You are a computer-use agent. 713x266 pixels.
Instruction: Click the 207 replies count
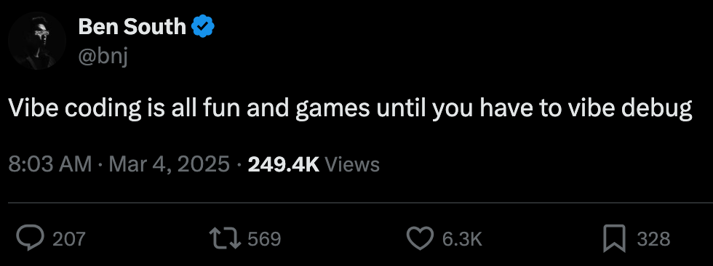[69, 239]
